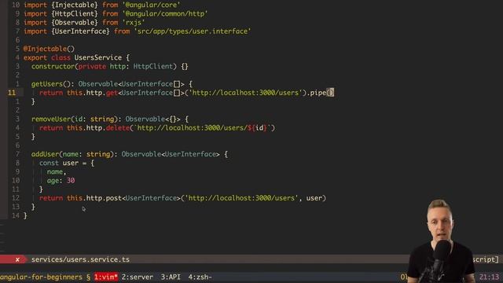
Task: Click 'const user' declaration
Action: click(59, 163)
